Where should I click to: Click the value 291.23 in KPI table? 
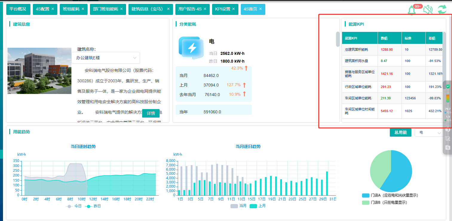[x=386, y=87]
